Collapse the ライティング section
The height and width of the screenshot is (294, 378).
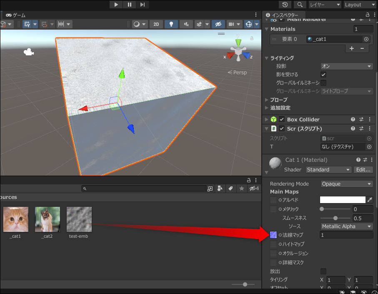tap(267, 58)
